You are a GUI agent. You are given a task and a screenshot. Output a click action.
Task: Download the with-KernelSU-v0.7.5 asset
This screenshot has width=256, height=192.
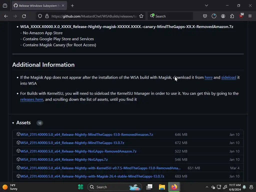pos(100,168)
